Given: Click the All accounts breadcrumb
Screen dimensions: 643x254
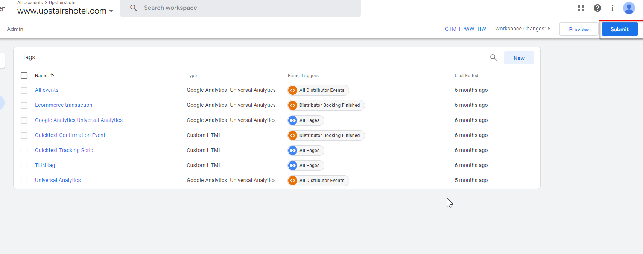Looking at the screenshot, I should coord(30,3).
